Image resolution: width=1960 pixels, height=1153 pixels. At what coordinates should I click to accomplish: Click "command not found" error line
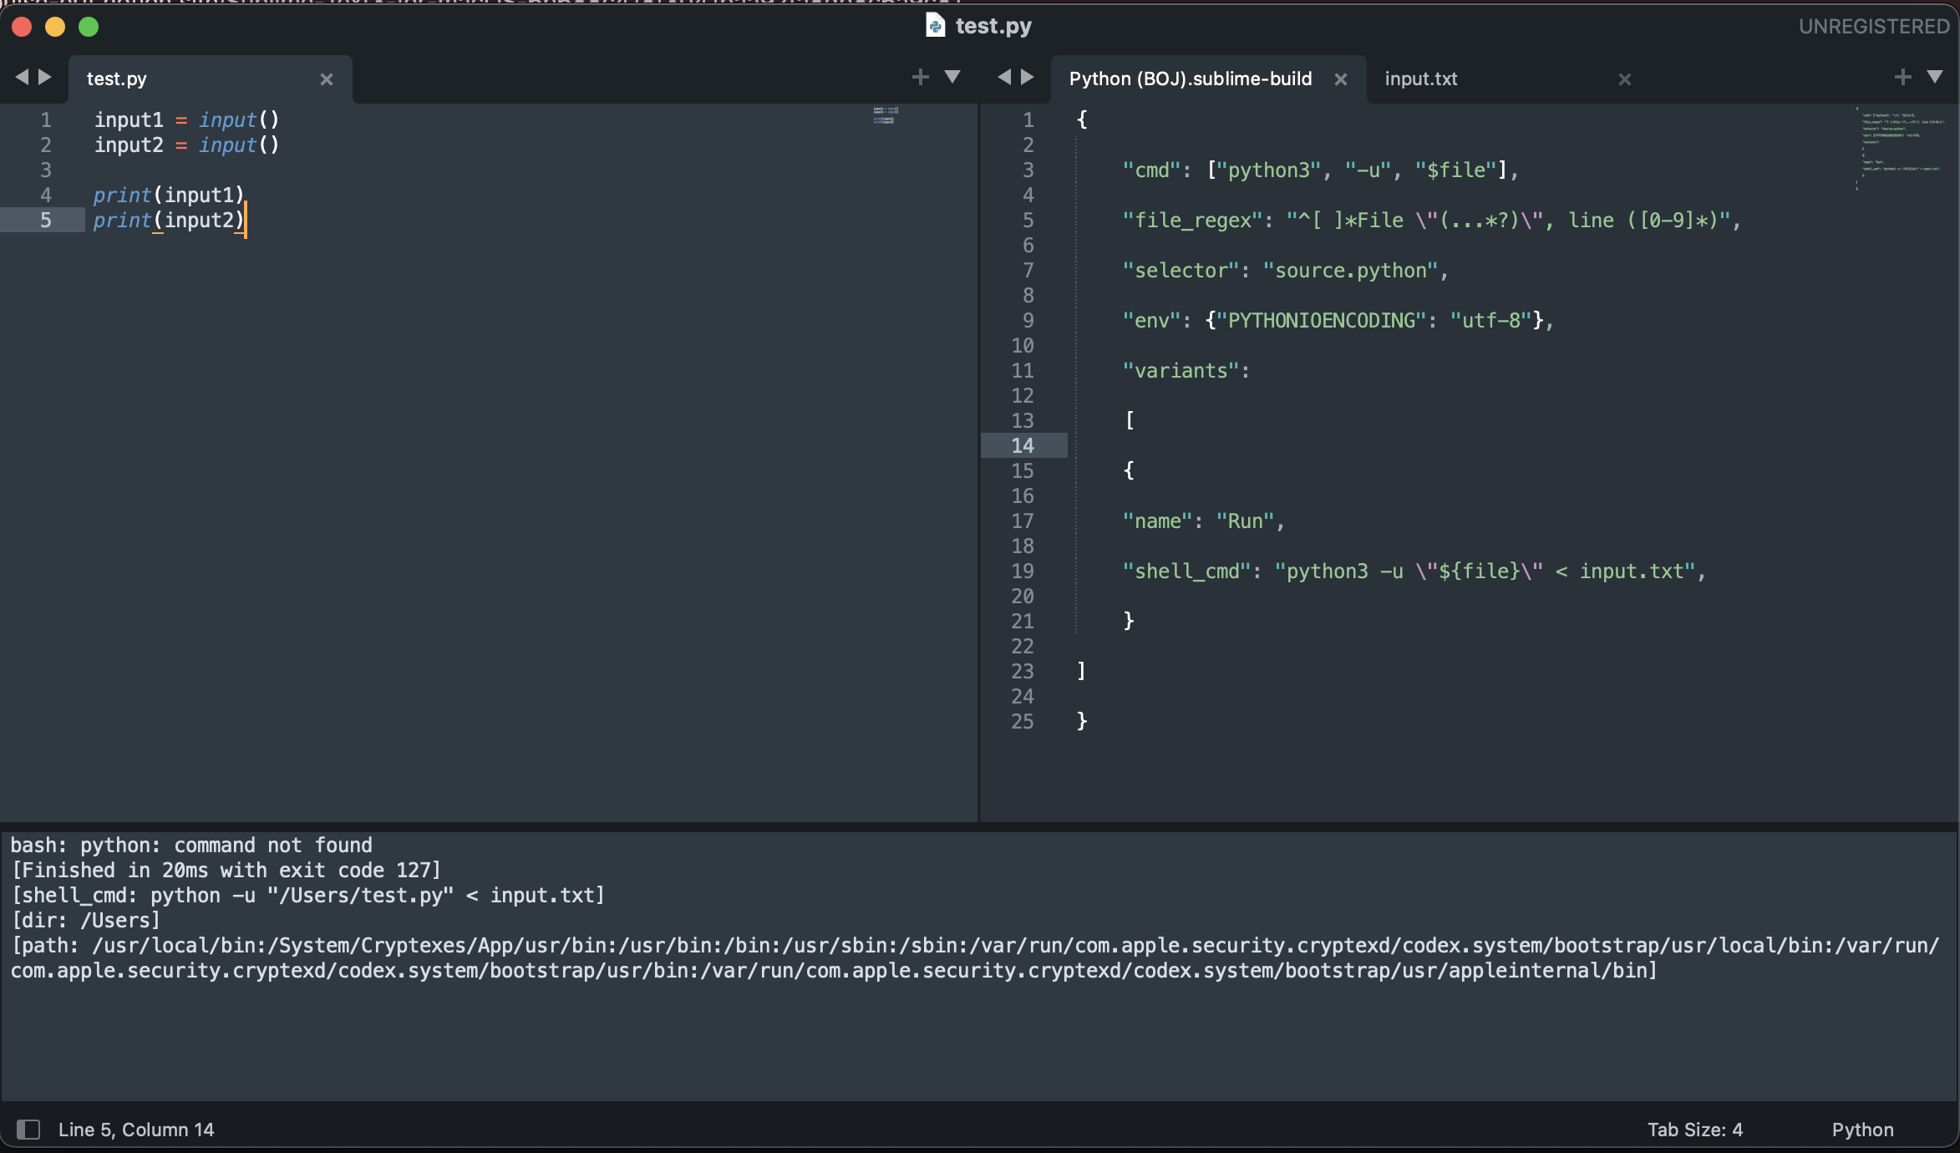coord(191,846)
